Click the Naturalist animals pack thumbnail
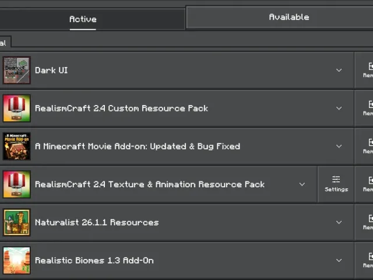The image size is (373, 280). (17, 222)
